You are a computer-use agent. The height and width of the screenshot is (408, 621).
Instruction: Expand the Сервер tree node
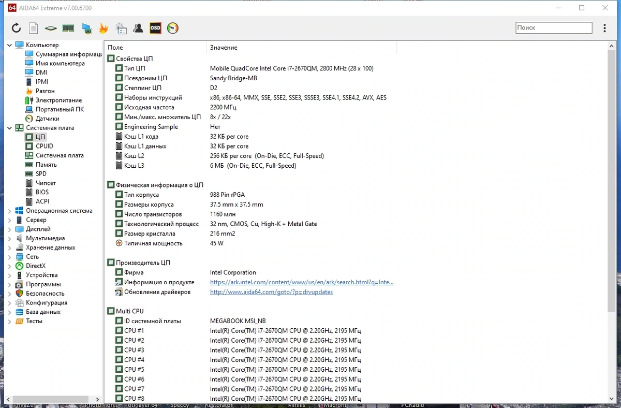10,220
